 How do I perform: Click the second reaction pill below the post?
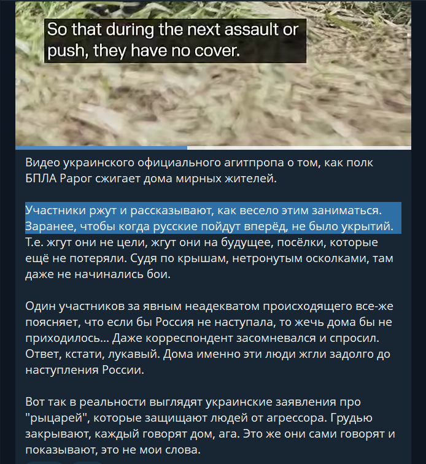87,463
